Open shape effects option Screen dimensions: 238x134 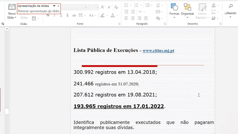(x=213, y=18)
